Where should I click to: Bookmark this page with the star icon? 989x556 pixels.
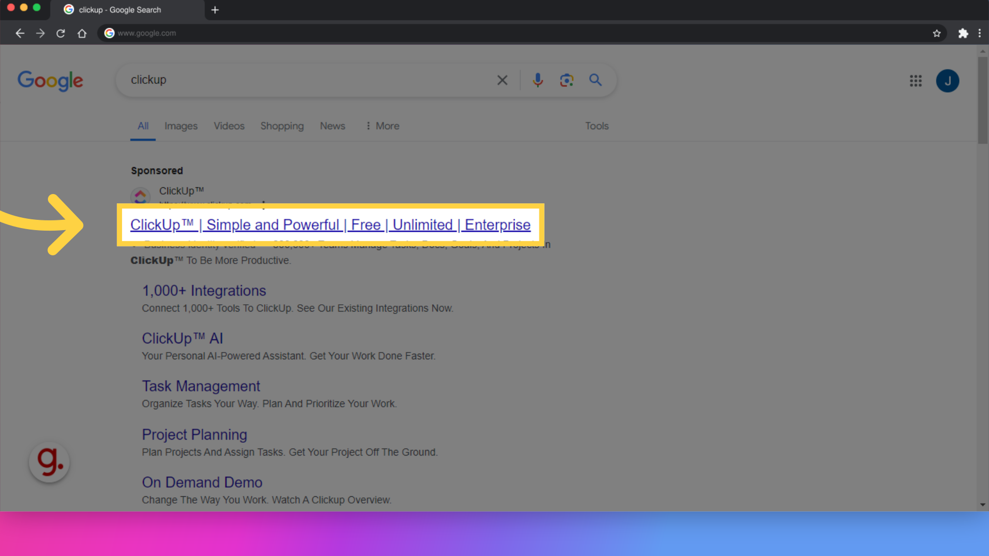click(936, 33)
